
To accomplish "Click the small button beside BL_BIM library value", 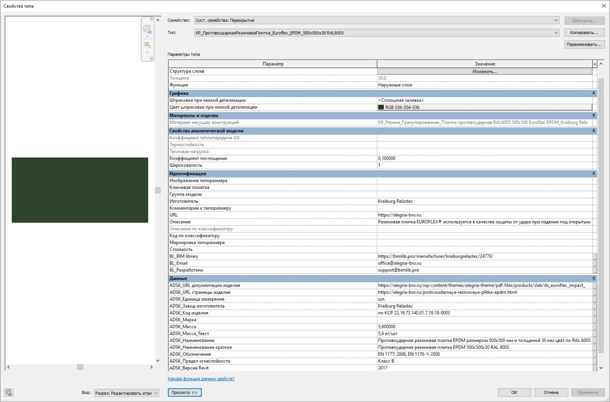I will (x=595, y=257).
